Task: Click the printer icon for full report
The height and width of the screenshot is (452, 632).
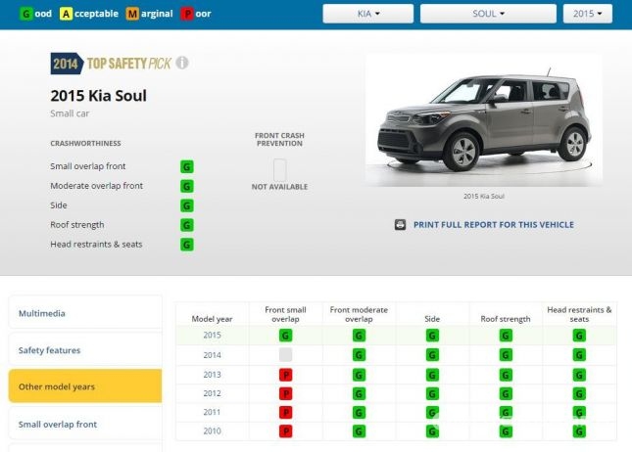Action: click(400, 225)
